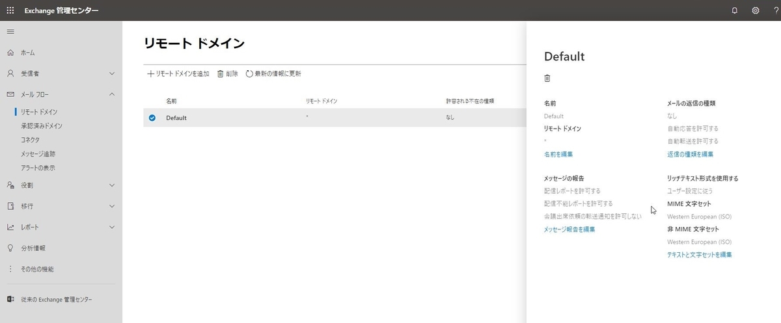Click the メール フロー envelope icon
781x323 pixels.
click(10, 94)
